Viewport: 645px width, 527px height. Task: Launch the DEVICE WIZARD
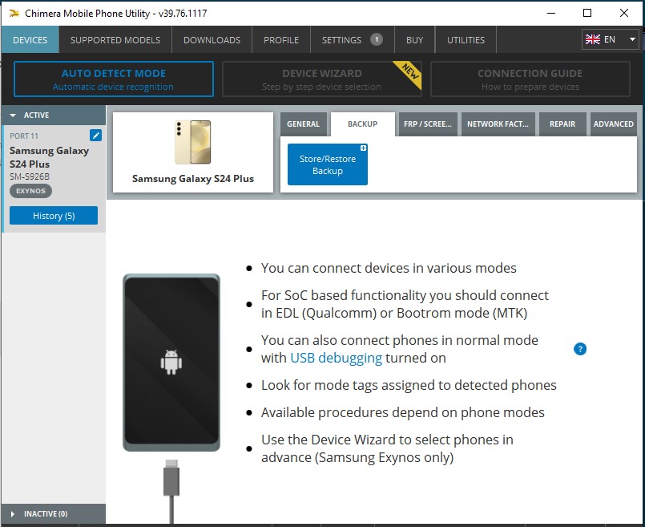[x=321, y=79]
